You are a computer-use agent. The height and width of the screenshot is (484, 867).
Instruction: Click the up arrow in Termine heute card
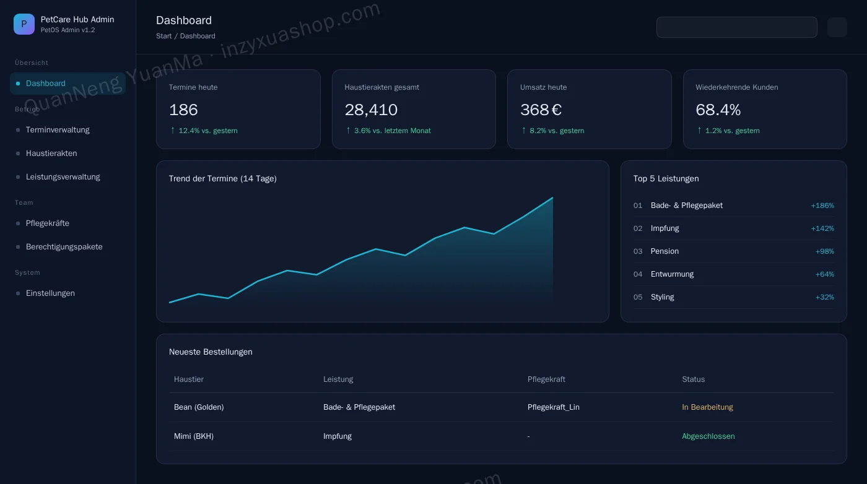point(173,131)
